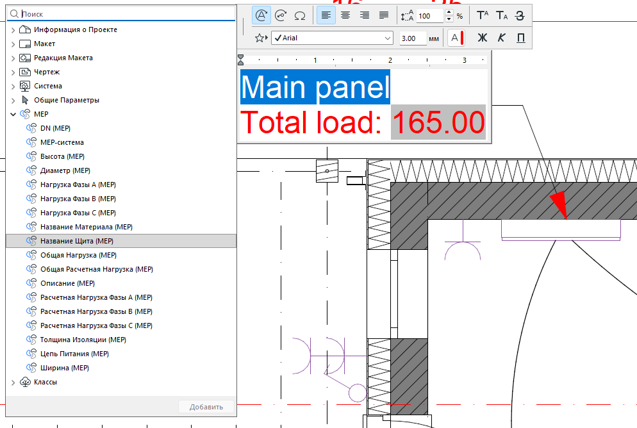Click the Общие Параметры cursor icon
Image resolution: width=637 pixels, height=428 pixels.
[x=25, y=100]
